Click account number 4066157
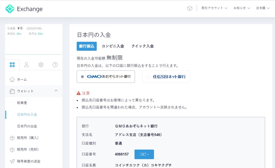The width and height of the screenshot is (275, 168). coord(122,154)
